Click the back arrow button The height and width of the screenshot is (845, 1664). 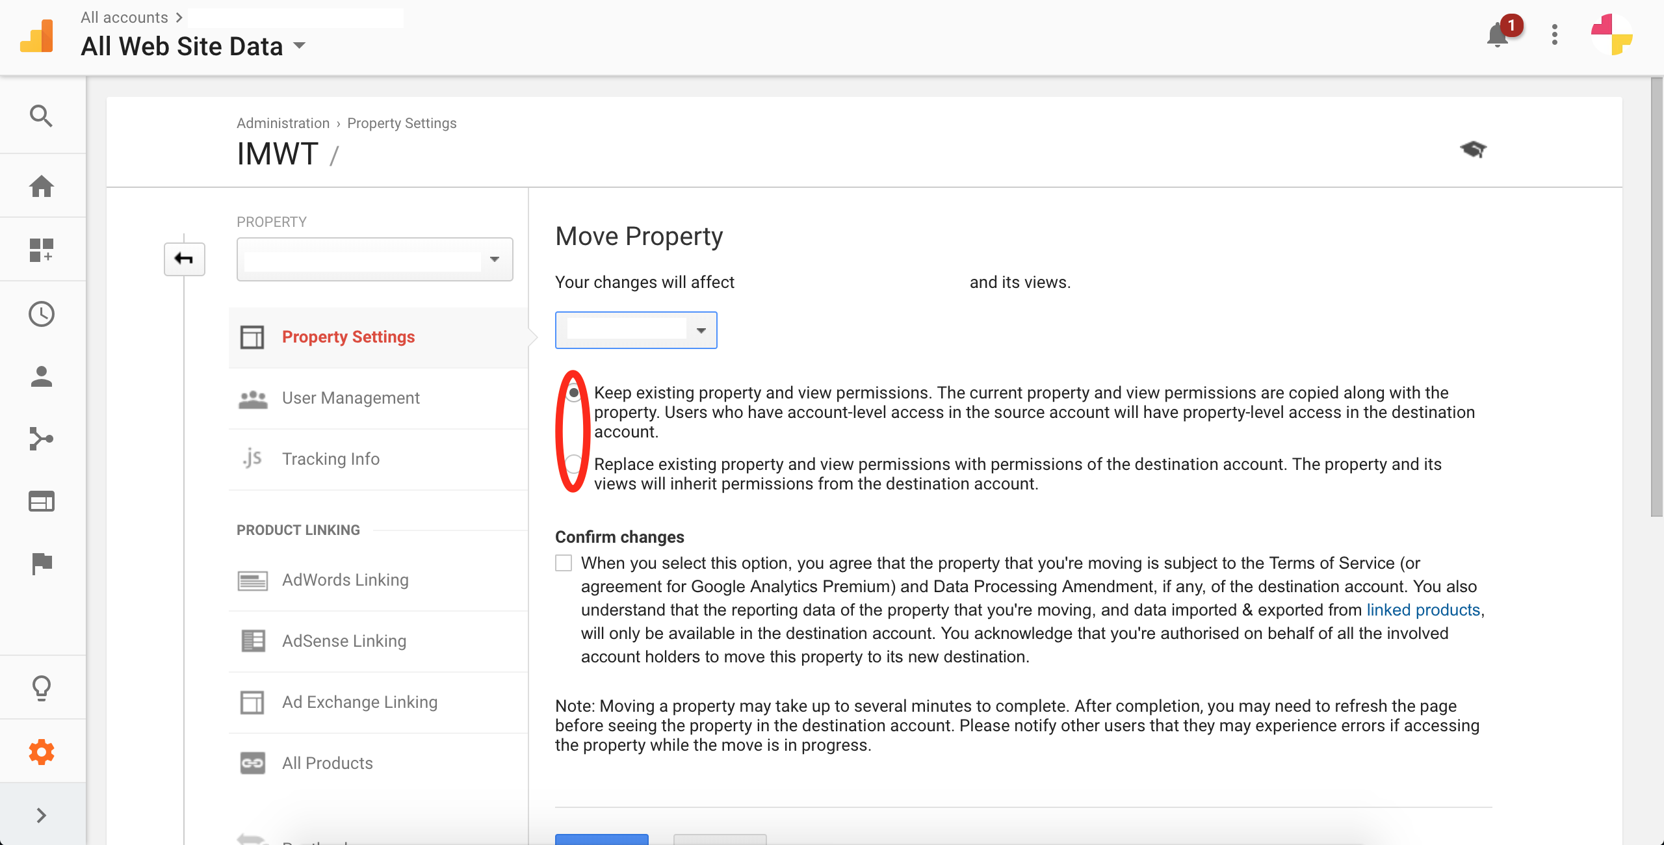[x=184, y=259]
